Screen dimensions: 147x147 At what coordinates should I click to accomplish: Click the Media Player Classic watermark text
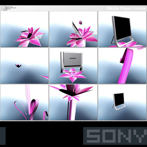(127, 8)
